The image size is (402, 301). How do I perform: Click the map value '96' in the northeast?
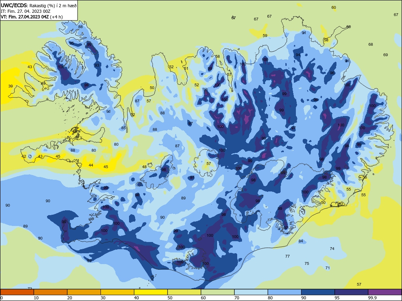332,73
